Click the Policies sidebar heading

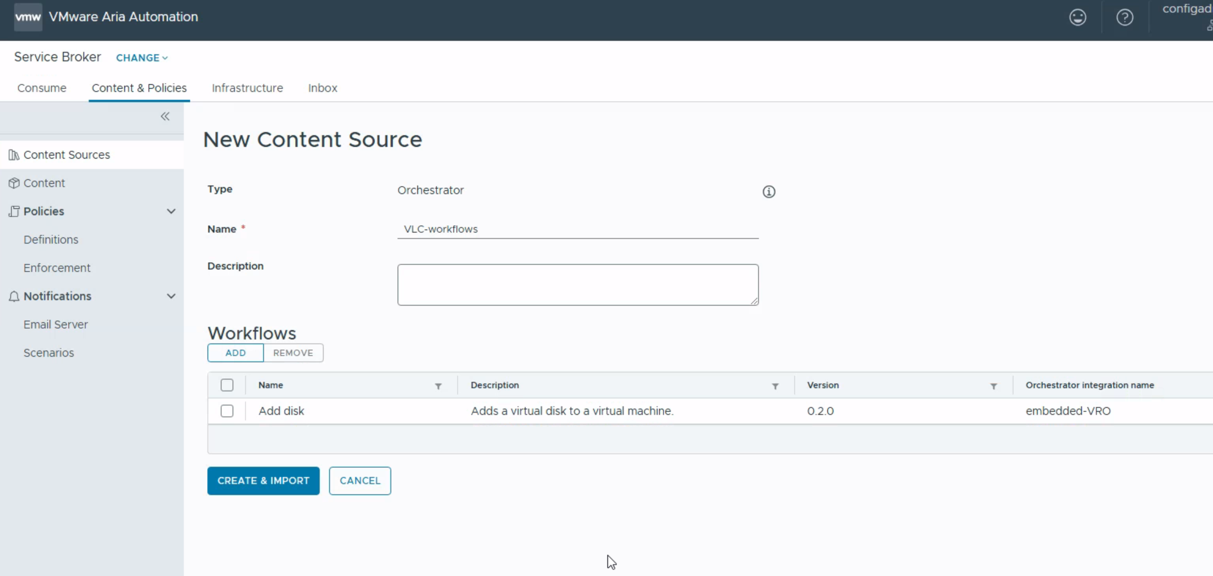[44, 211]
